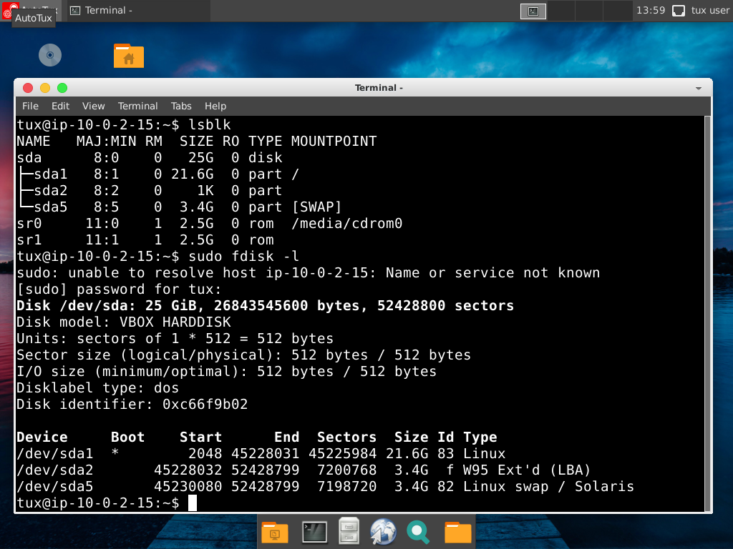This screenshot has width=733, height=549.
Task: Open the Tabs menu in Terminal
Action: click(x=181, y=106)
